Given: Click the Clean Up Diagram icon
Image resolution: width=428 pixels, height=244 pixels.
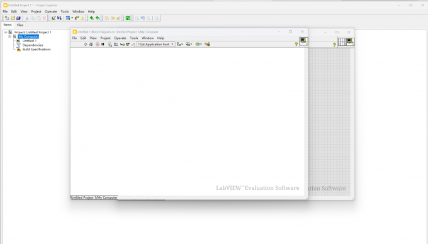Looking at the screenshot, I should point(207,44).
